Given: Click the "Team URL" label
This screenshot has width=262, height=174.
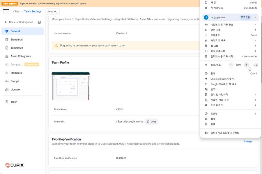Looking at the screenshot, I should pyautogui.click(x=59, y=122).
